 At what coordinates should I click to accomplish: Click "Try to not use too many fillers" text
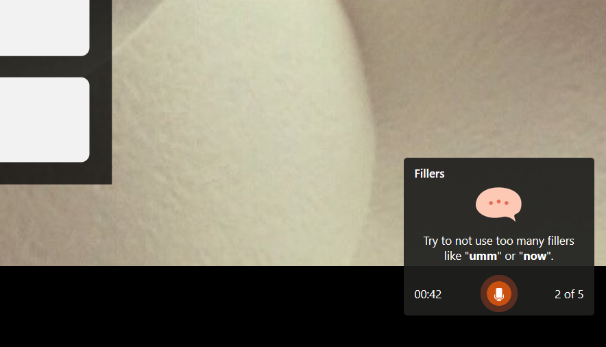498,241
